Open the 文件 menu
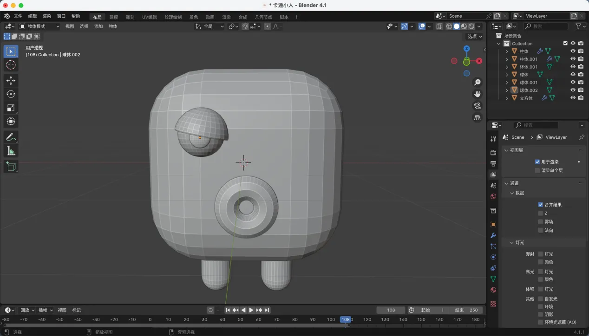Image resolution: width=589 pixels, height=336 pixels. [18, 16]
